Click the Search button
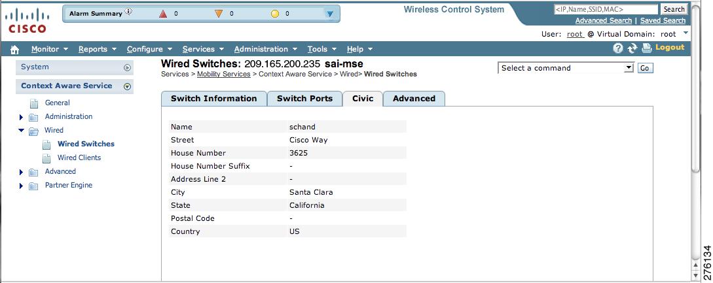713x283 pixels. click(674, 9)
